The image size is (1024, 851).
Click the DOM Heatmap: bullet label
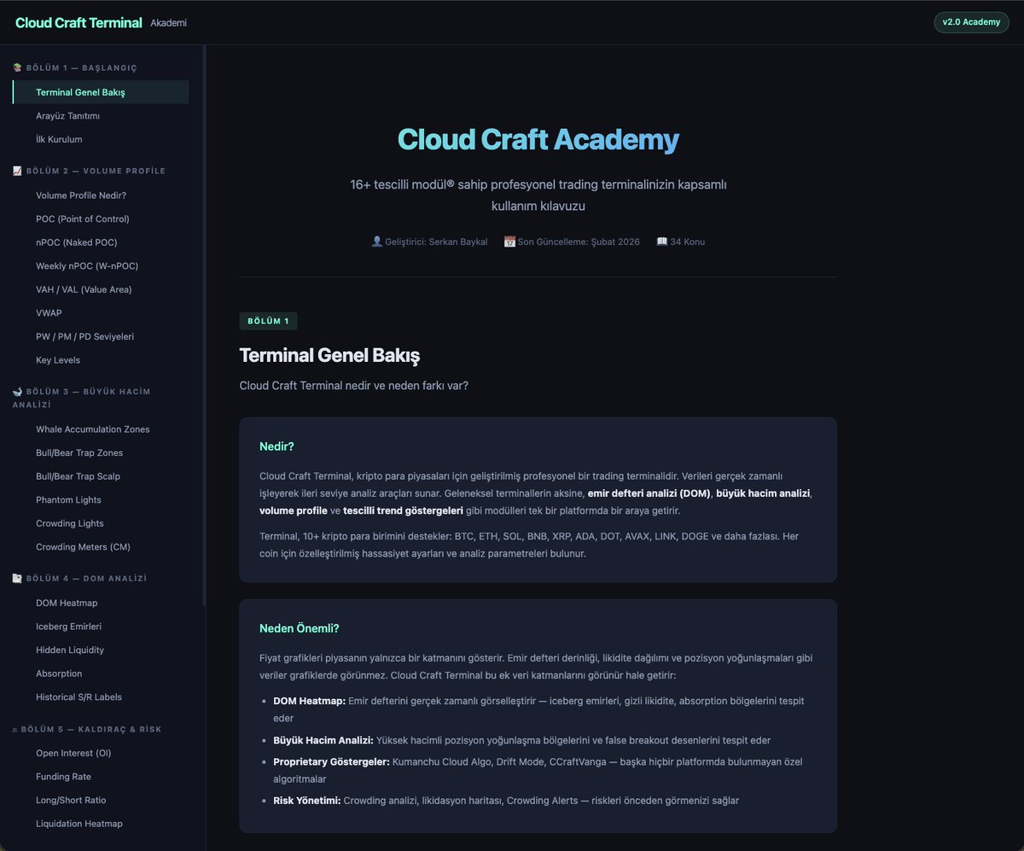310,701
